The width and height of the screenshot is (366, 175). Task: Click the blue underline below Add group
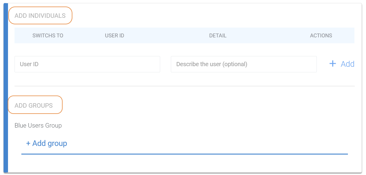point(184,154)
